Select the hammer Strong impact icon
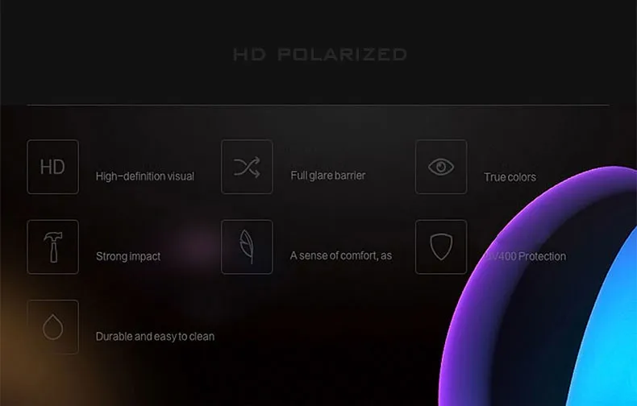Image resolution: width=637 pixels, height=406 pixels. point(52,246)
